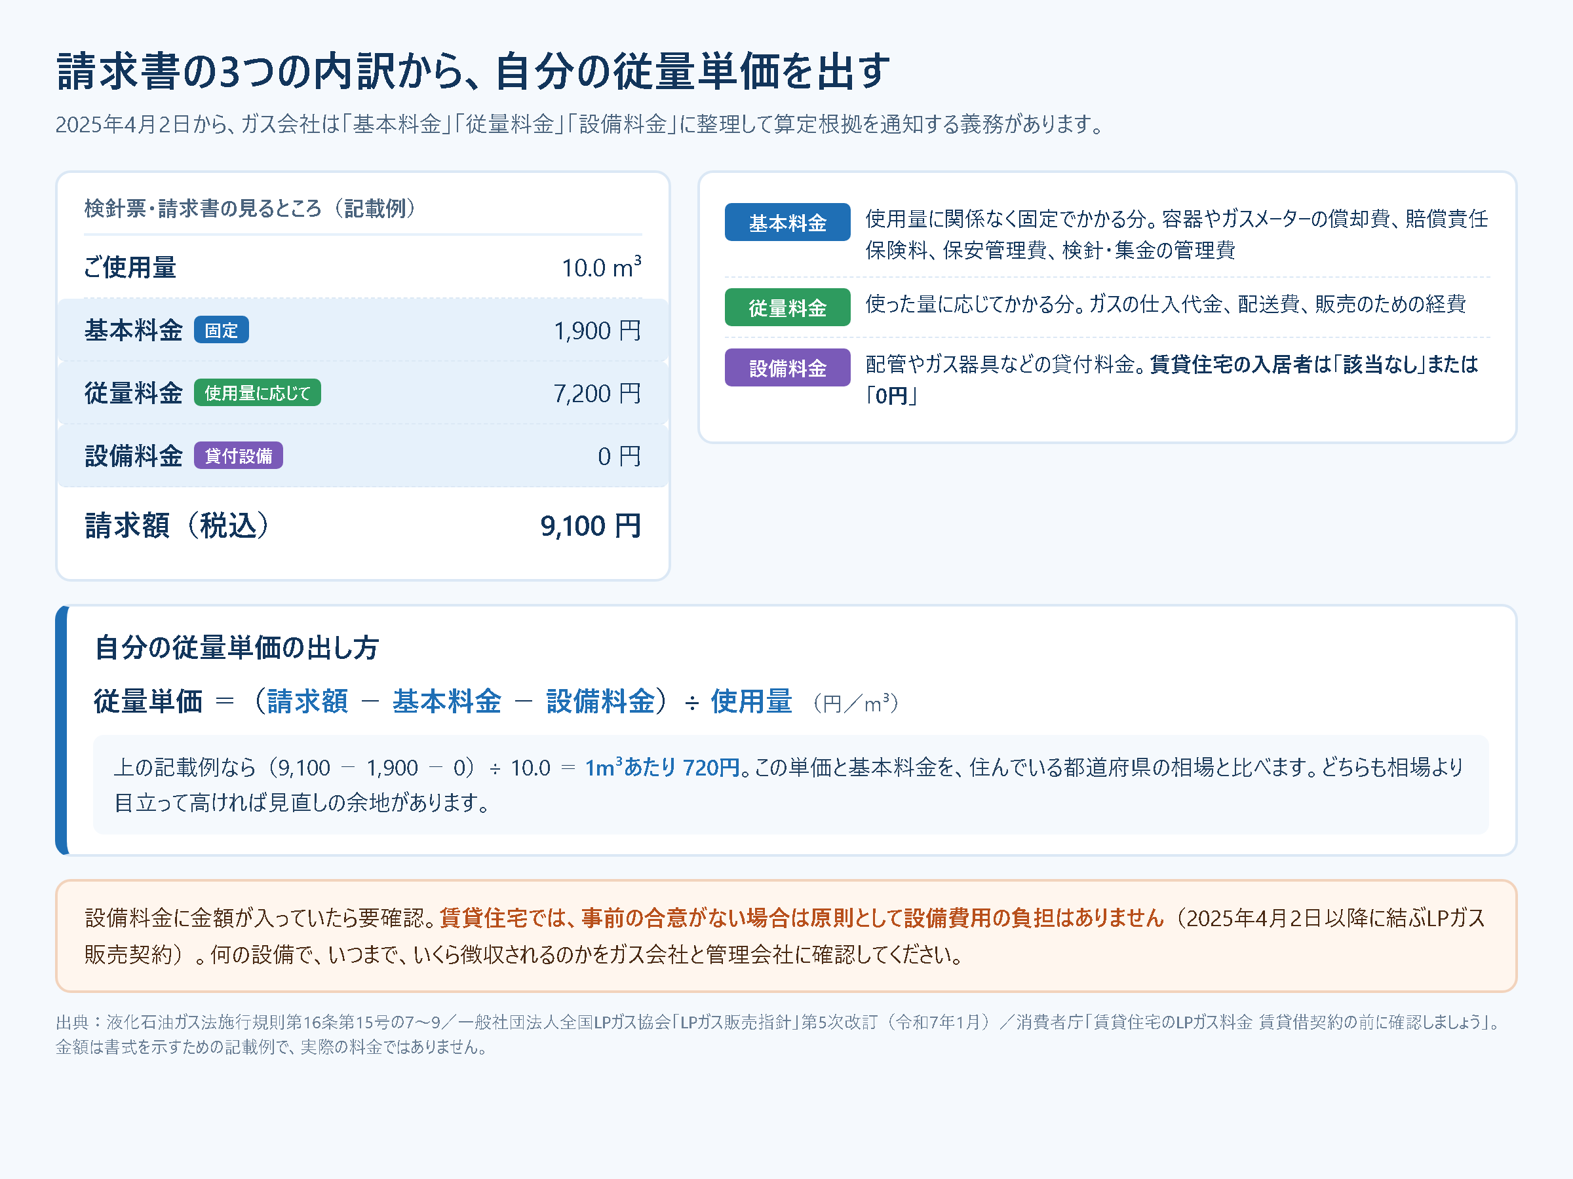Click the description starting 使った量に応じてかかる分
The height and width of the screenshot is (1179, 1573).
click(x=1165, y=303)
